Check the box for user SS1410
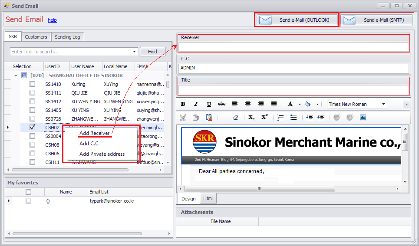The height and width of the screenshot is (246, 419). [x=32, y=84]
